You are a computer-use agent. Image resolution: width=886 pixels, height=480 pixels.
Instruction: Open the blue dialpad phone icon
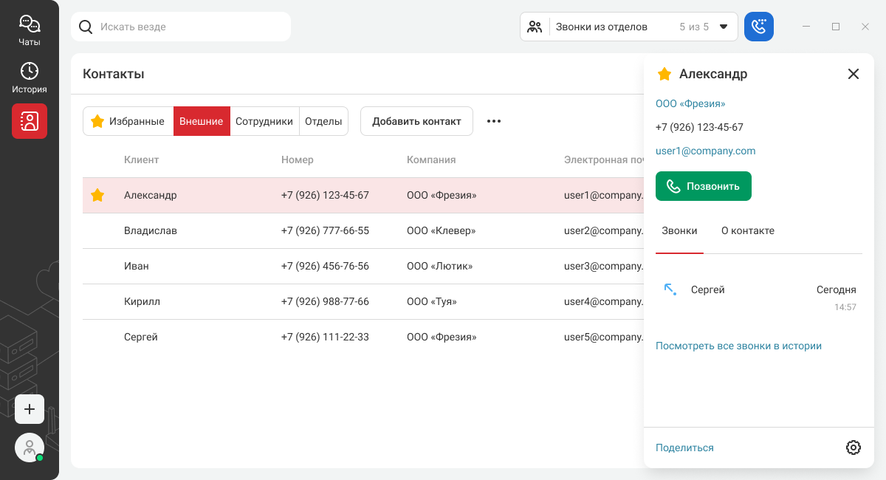click(x=758, y=27)
